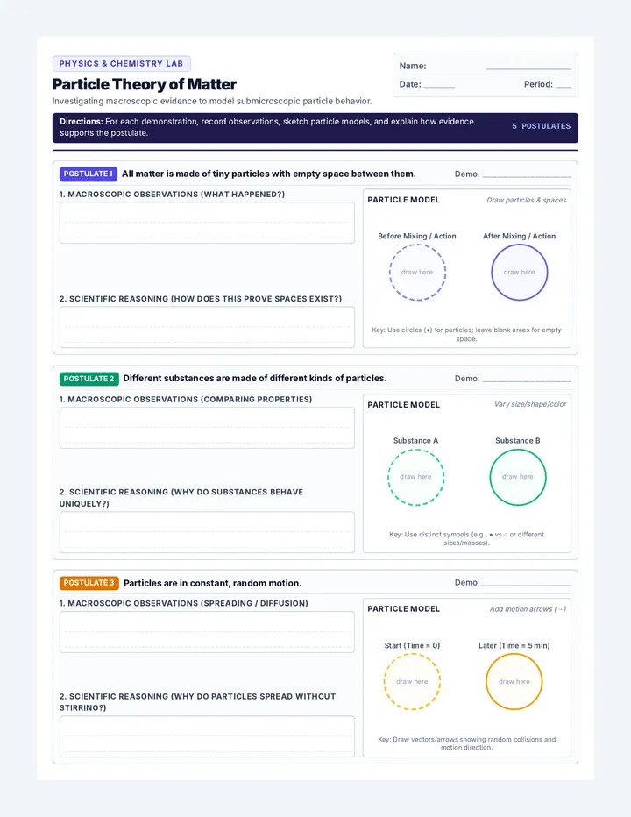This screenshot has height=817, width=631.
Task: Click the 'Key: Draw vectors/arrows' note
Action: pyautogui.click(x=466, y=743)
